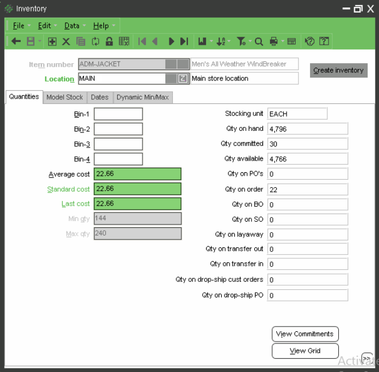Click the Bin-4 input field

click(x=118, y=159)
